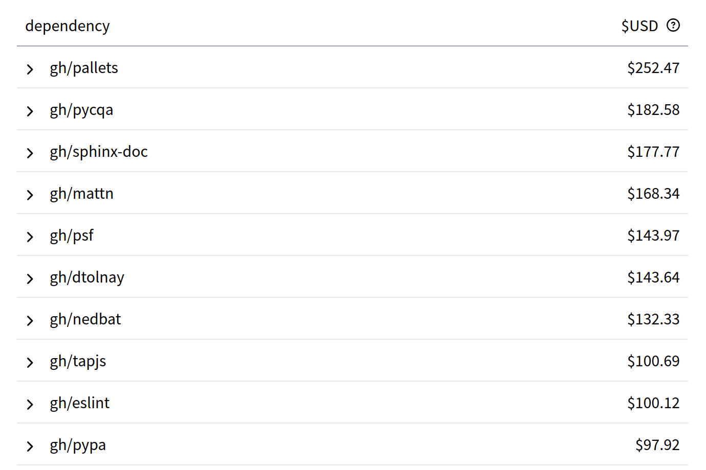Expand the gh/tapjs chevron arrow
The width and height of the screenshot is (706, 470).
[30, 362]
